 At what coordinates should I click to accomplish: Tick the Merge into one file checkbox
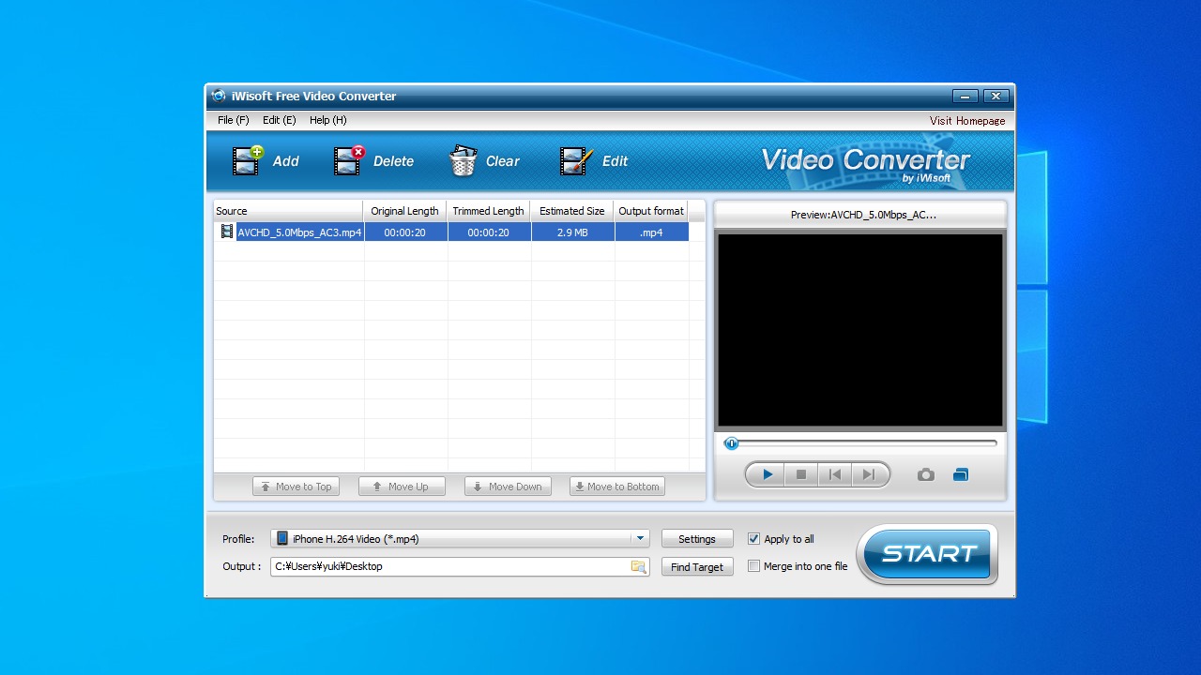pos(753,566)
